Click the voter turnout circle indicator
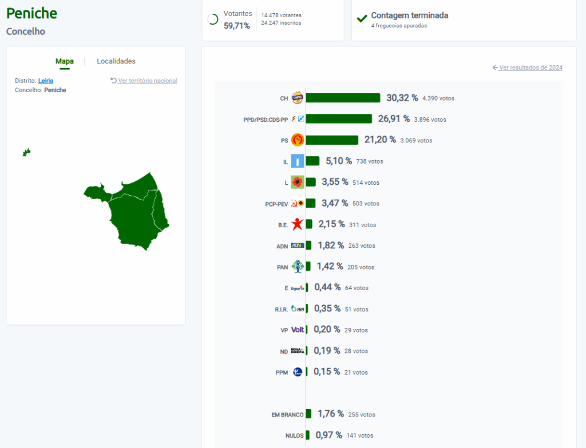This screenshot has height=448, width=586. pos(213,19)
